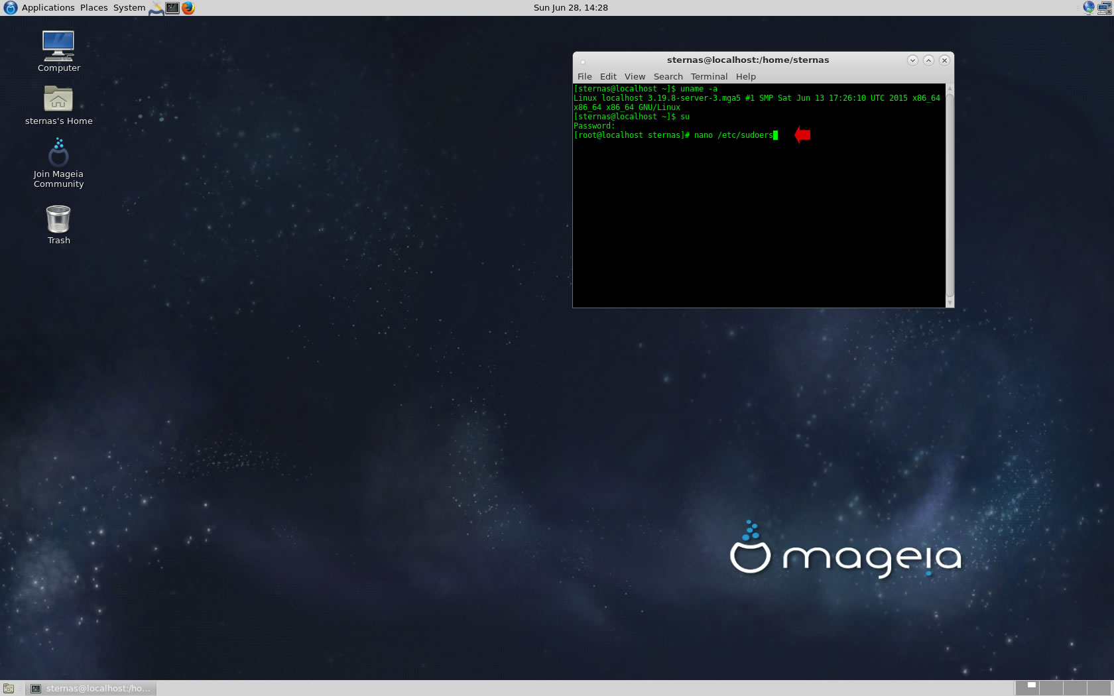Viewport: 1114px width, 696px height.
Task: Launch Mageia Control Center from top panel
Action: click(x=156, y=8)
